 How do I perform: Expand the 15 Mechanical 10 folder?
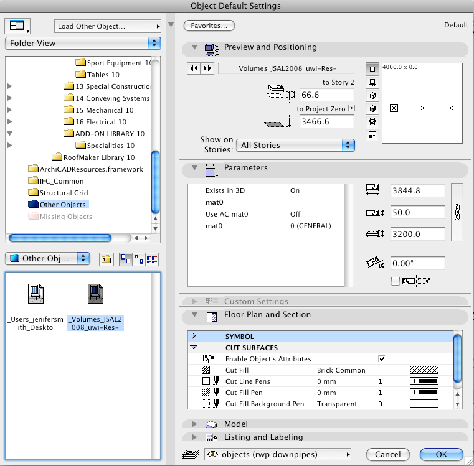point(9,110)
